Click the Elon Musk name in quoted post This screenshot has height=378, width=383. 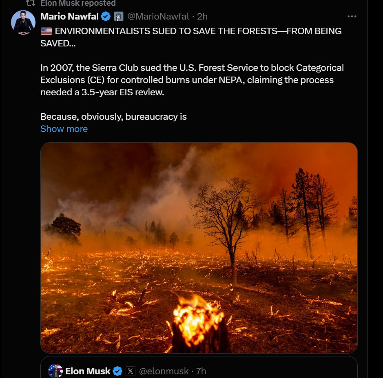coord(88,371)
